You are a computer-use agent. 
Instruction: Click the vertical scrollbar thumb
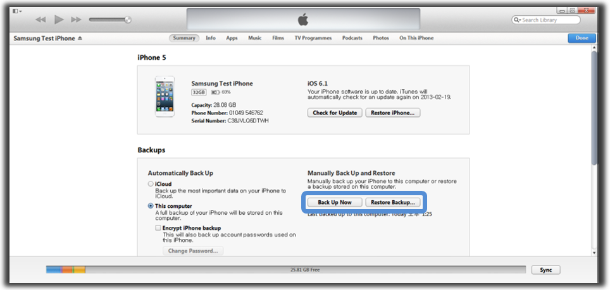point(594,107)
